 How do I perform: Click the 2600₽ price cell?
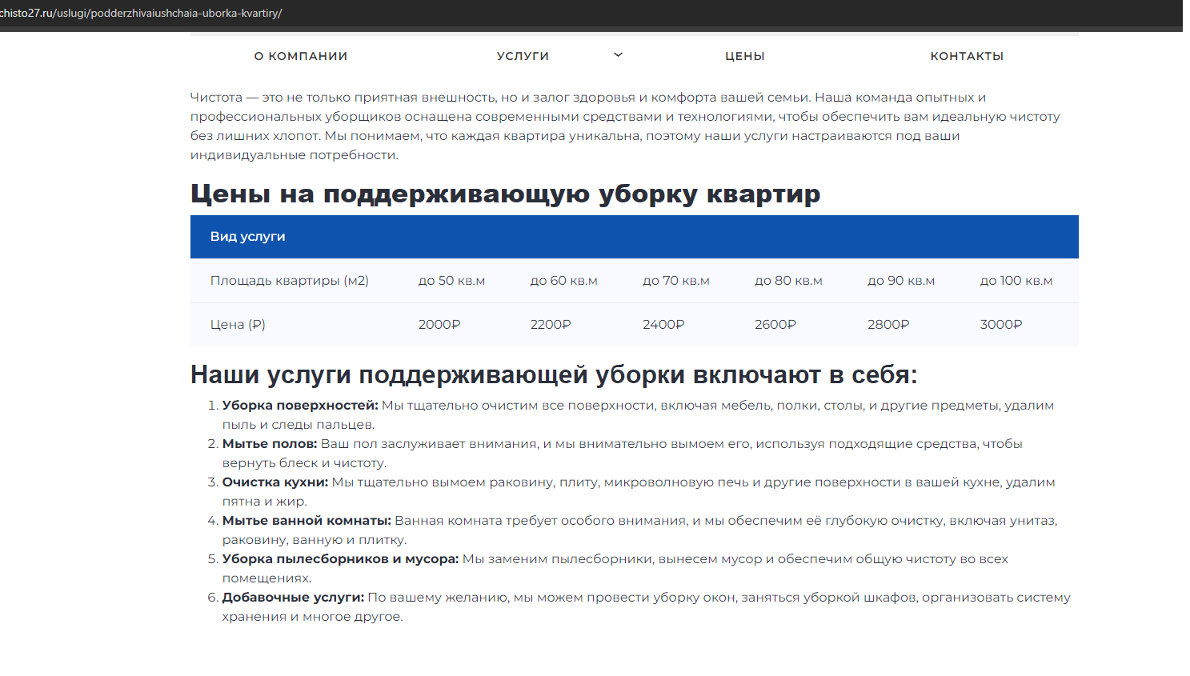pos(775,325)
